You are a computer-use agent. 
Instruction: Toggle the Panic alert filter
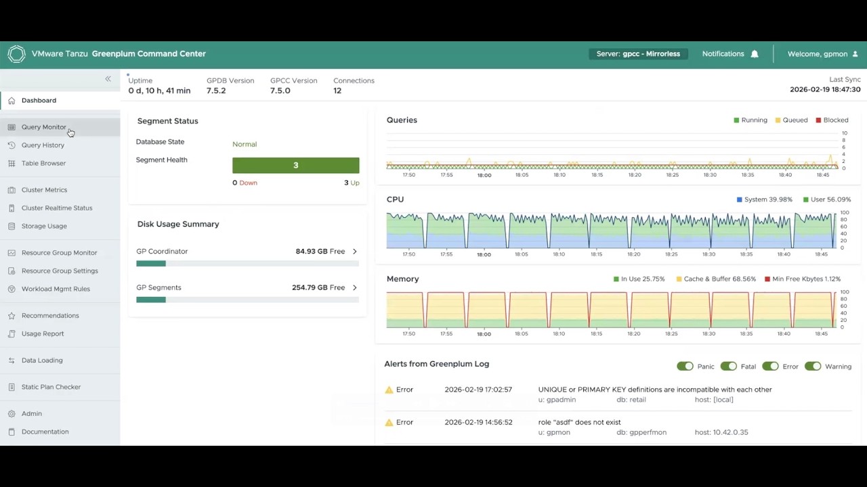point(685,367)
